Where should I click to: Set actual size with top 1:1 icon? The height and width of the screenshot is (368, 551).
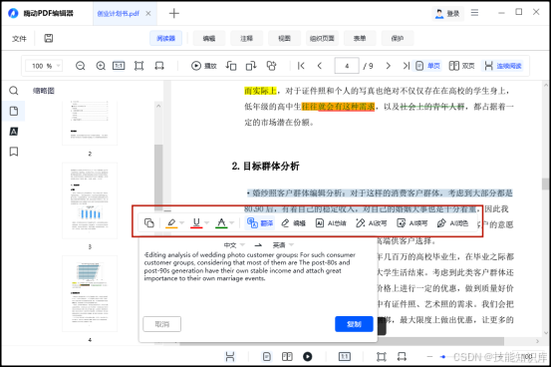point(119,66)
